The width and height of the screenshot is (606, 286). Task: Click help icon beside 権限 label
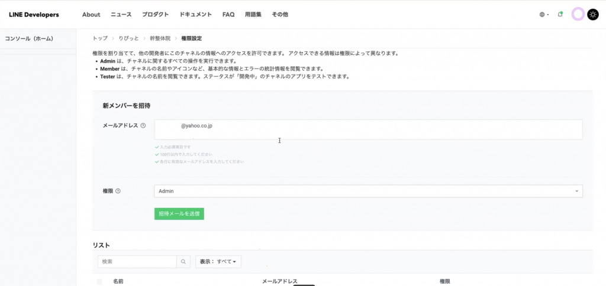point(118,191)
